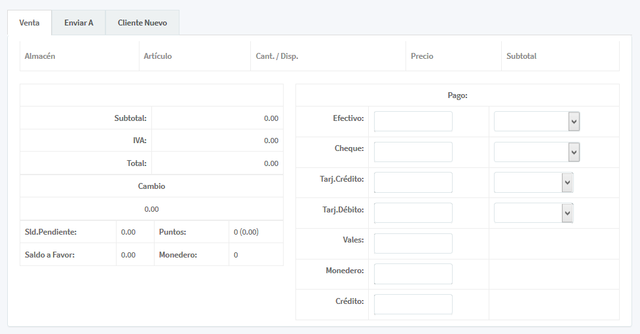Image resolution: width=640 pixels, height=334 pixels.
Task: Focus the Monedero payment field
Action: tap(413, 274)
